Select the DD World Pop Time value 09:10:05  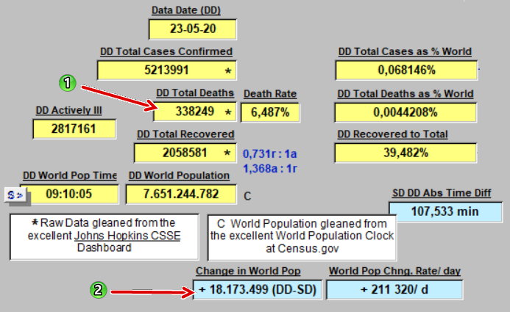[69, 194]
